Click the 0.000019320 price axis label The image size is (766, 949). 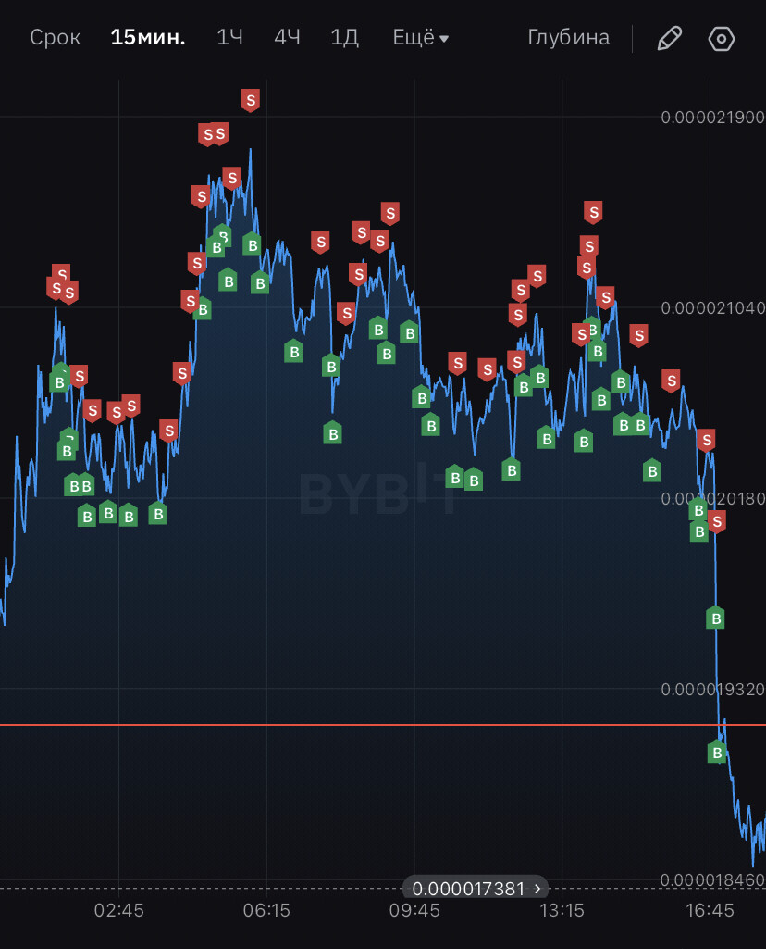point(712,690)
